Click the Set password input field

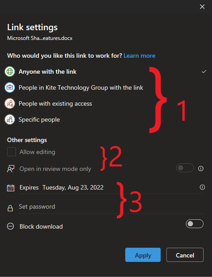(x=111, y=207)
